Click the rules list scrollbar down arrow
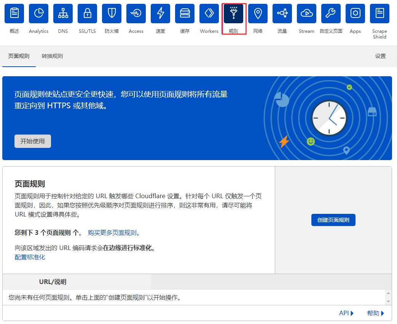397x324 pixels. (x=388, y=302)
